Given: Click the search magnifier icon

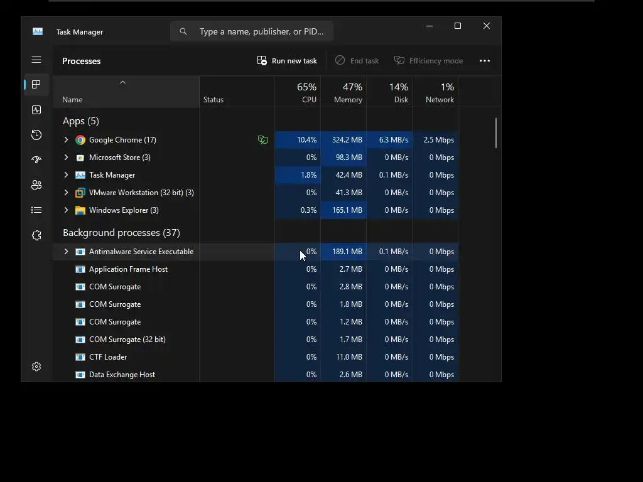Looking at the screenshot, I should [x=183, y=31].
